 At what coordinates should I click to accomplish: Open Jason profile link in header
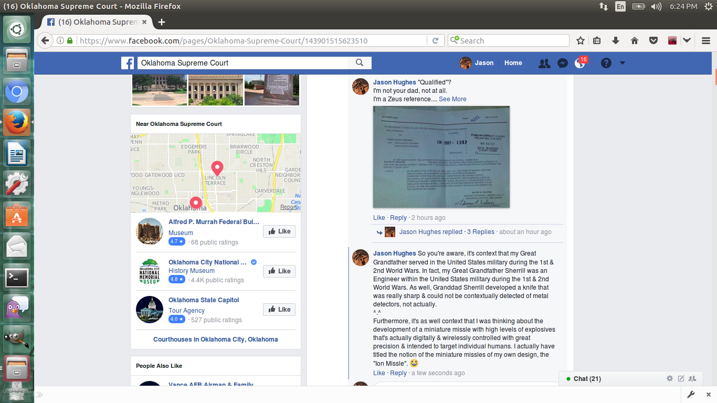pyautogui.click(x=477, y=63)
